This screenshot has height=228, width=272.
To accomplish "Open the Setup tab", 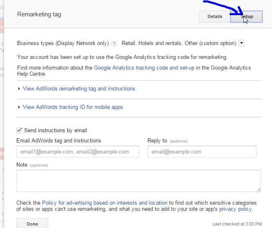I will [x=246, y=16].
